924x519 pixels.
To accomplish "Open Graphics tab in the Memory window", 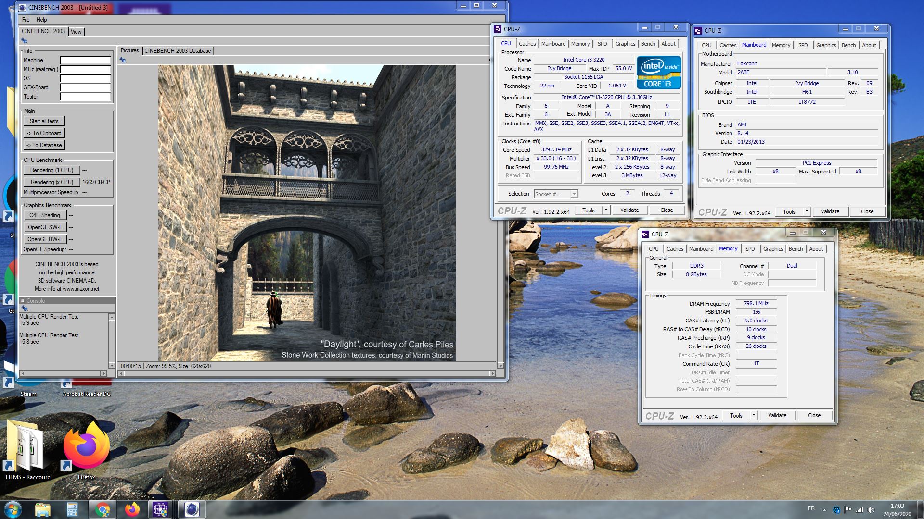I will pyautogui.click(x=773, y=249).
